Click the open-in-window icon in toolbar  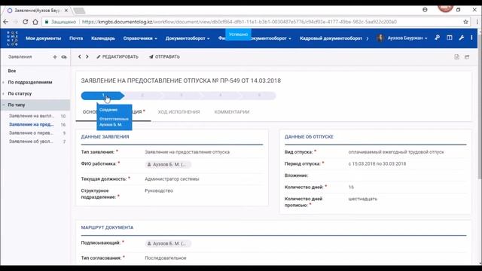tap(467, 57)
